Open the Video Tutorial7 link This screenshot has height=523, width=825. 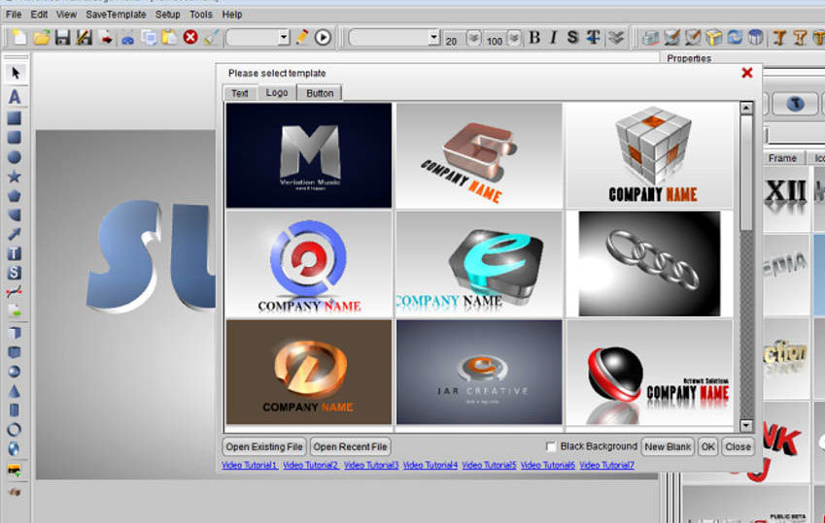606,465
